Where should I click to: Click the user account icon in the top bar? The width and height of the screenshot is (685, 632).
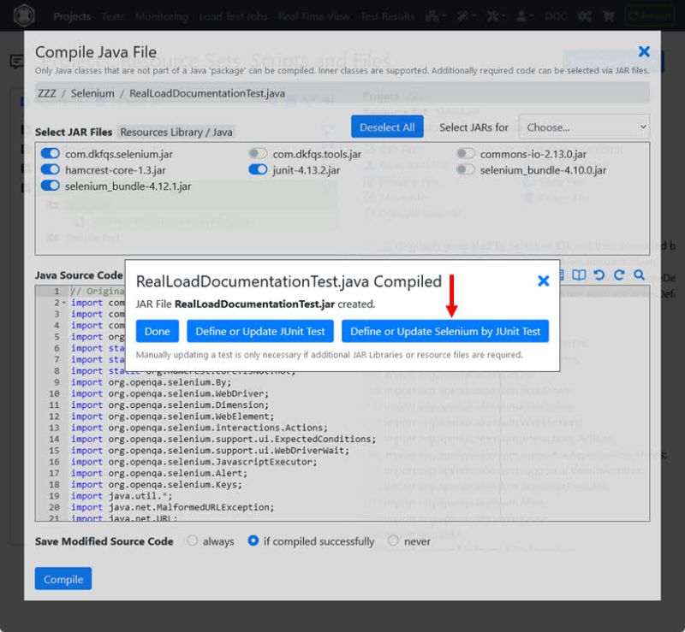click(521, 15)
